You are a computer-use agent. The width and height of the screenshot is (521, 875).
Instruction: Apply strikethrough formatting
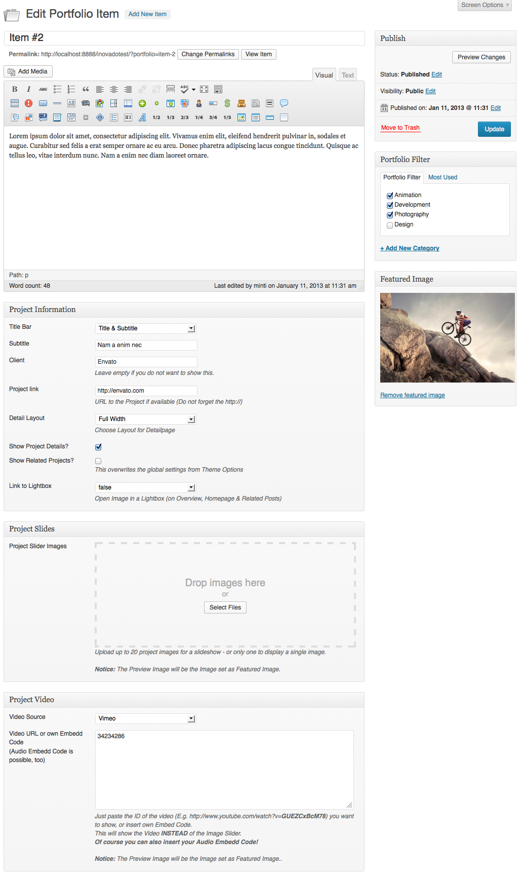tap(43, 89)
